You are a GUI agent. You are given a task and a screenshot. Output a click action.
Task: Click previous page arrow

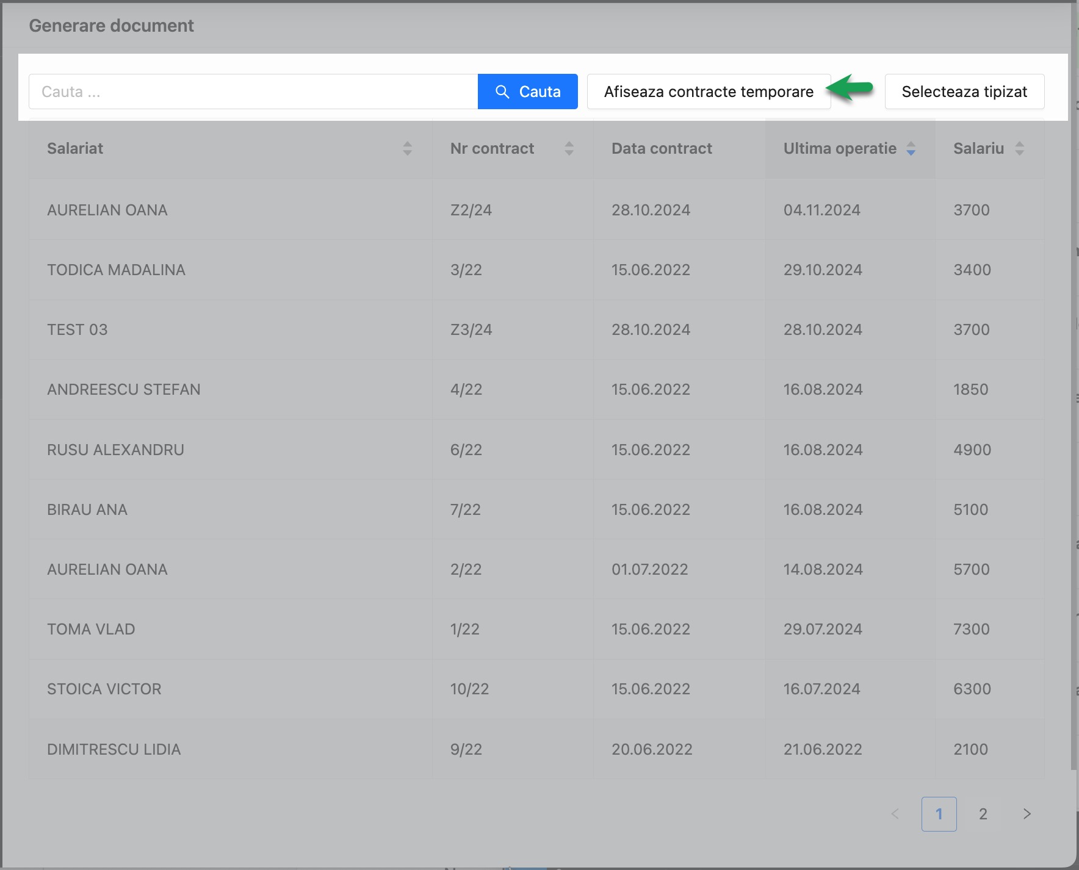895,814
